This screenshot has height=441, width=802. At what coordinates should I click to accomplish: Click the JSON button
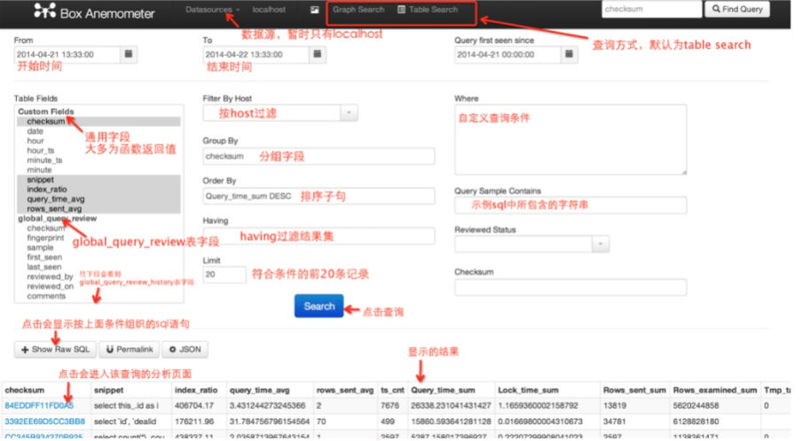coord(185,349)
